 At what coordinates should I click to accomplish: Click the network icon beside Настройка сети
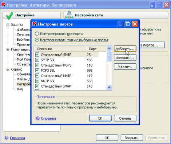point(69,15)
